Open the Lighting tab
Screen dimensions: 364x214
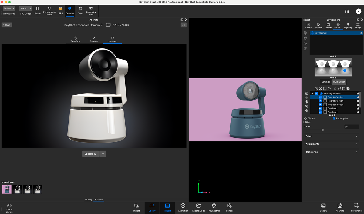point(348,26)
